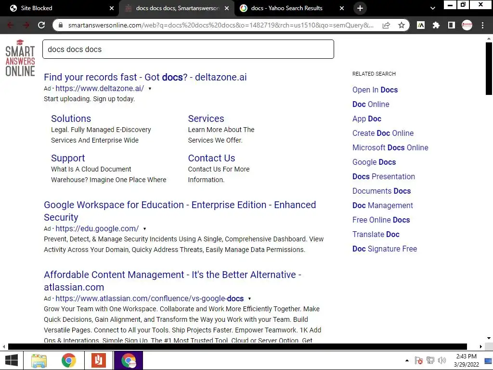
Task: Close the Smartanswersonline tab
Action: 227,8
